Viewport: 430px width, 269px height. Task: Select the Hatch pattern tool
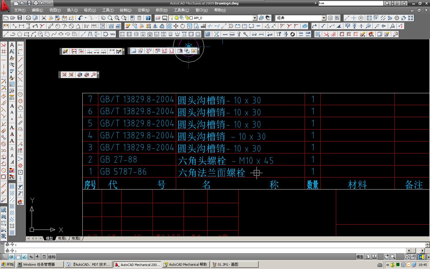[318, 34]
